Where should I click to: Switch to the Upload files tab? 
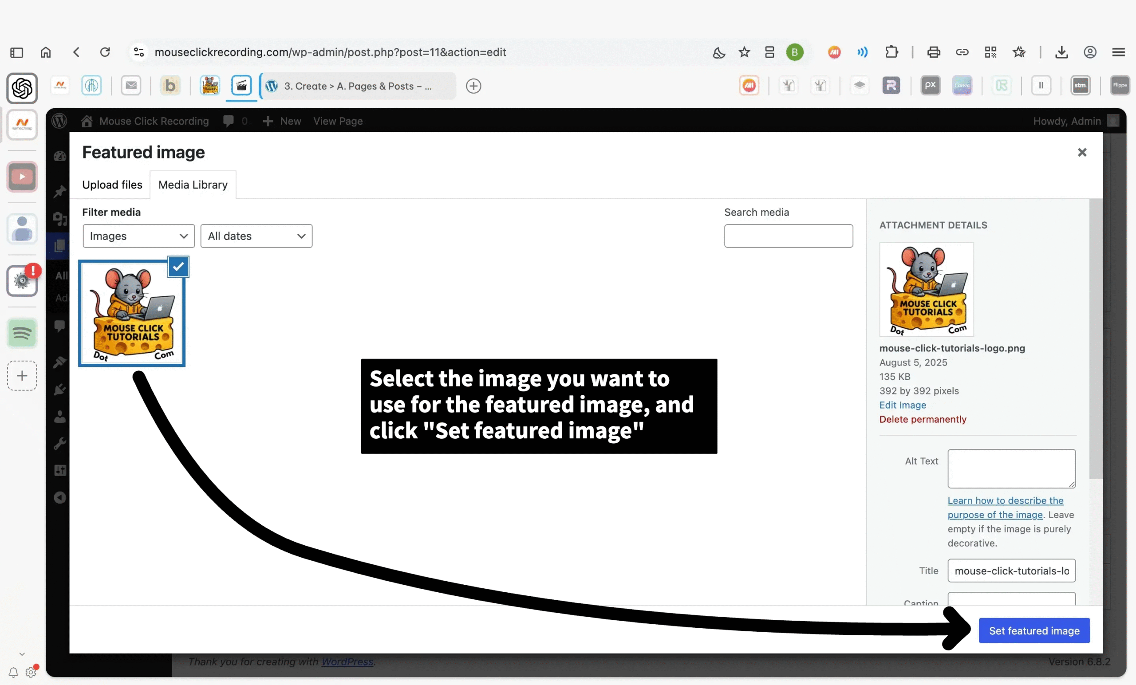112,185
